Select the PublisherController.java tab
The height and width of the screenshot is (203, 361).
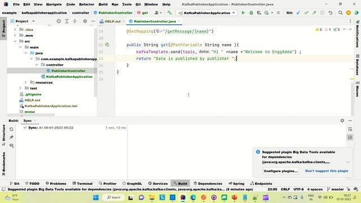tap(155, 21)
